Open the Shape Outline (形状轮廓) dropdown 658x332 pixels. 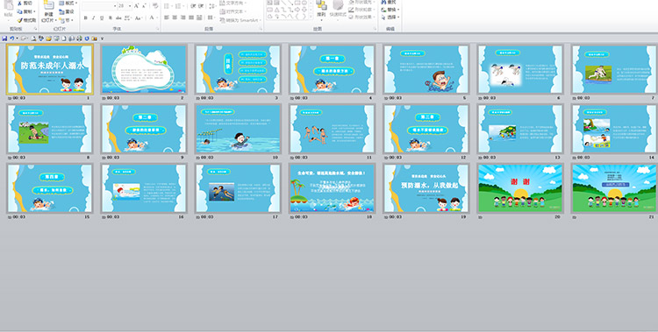(x=361, y=10)
